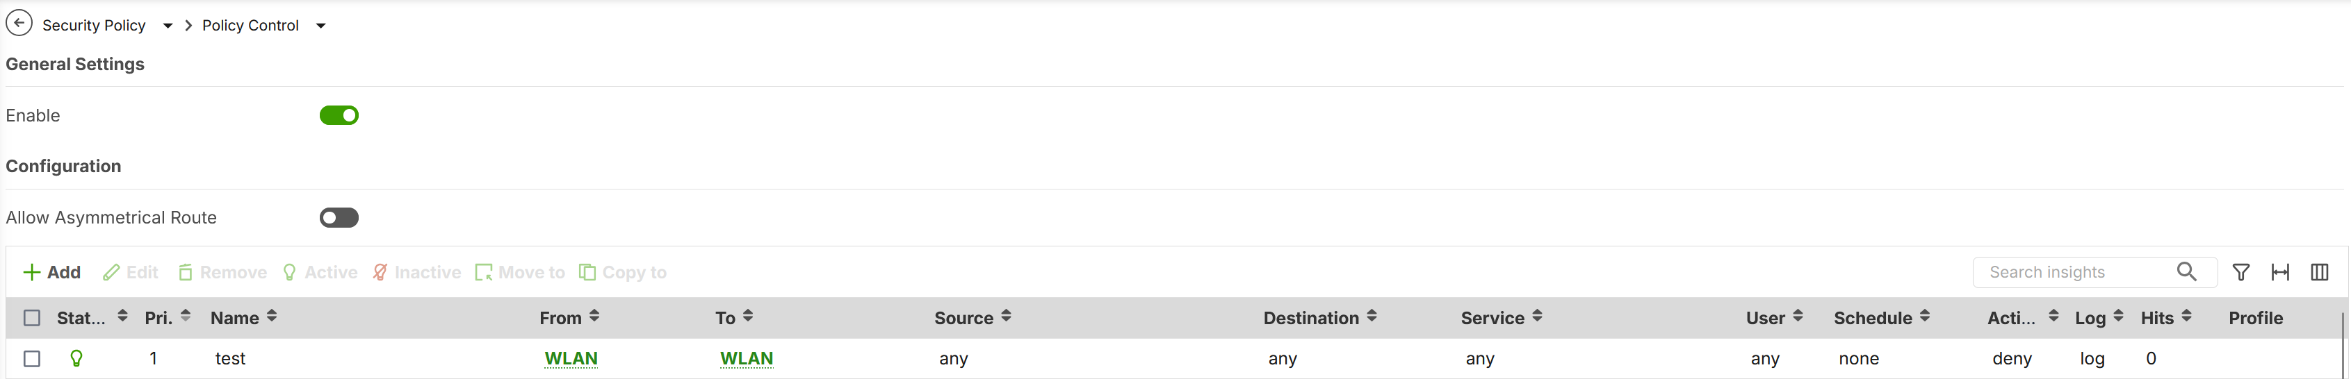Open the Policy Control breadcrumb dropdown
Viewport: 2351px width, 379px height.
320,26
